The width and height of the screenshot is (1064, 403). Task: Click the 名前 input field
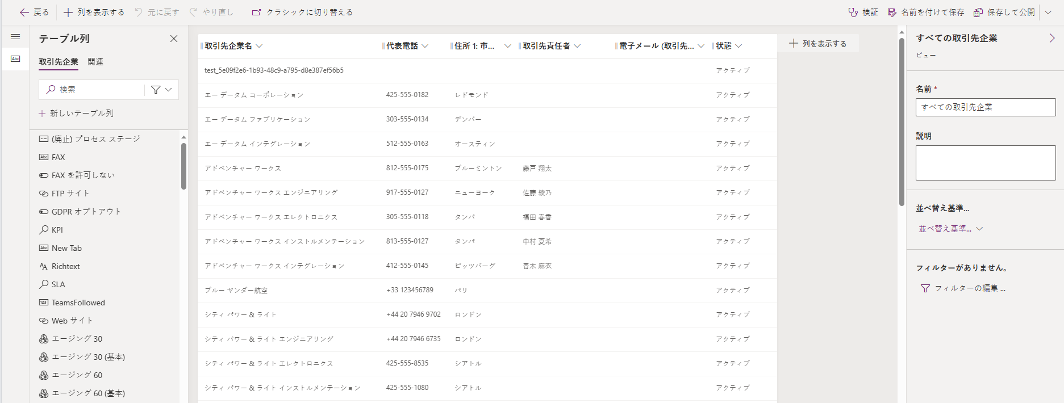(x=986, y=107)
